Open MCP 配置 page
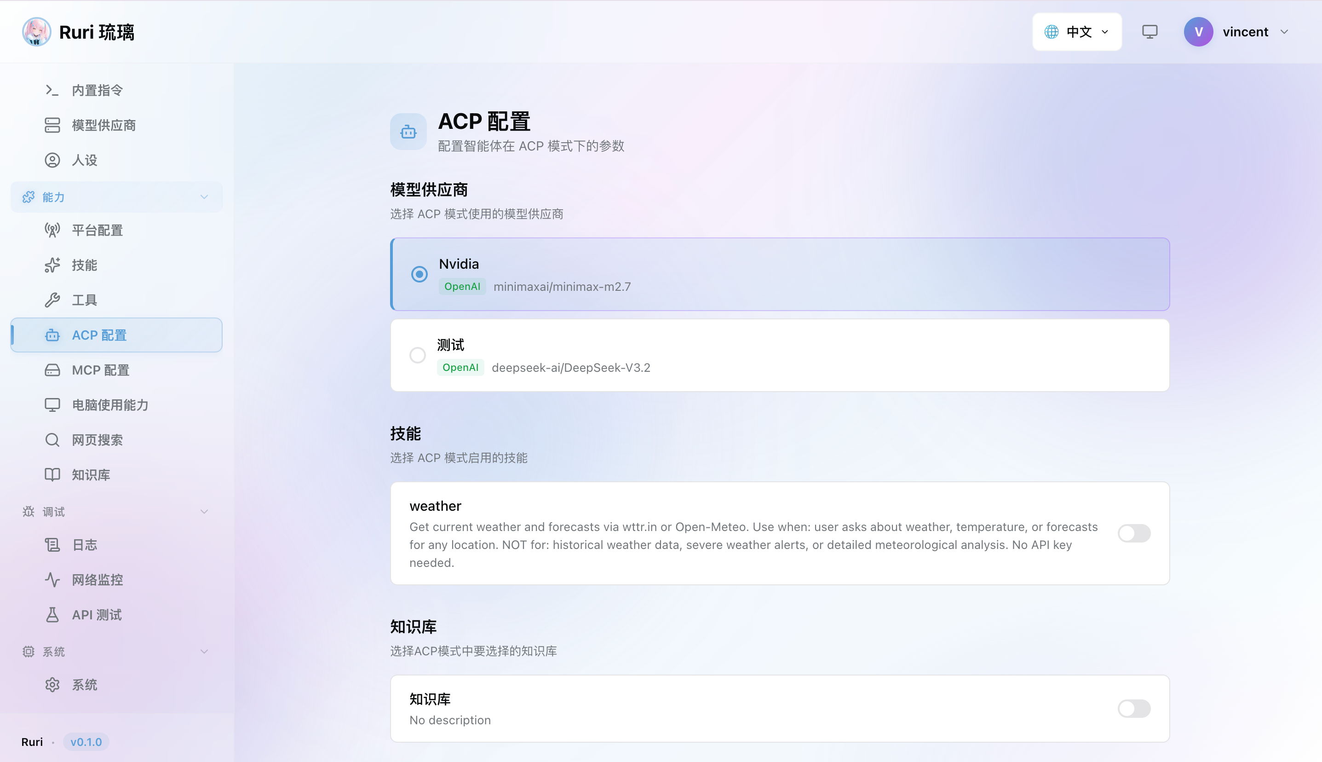This screenshot has height=762, width=1322. (x=116, y=370)
